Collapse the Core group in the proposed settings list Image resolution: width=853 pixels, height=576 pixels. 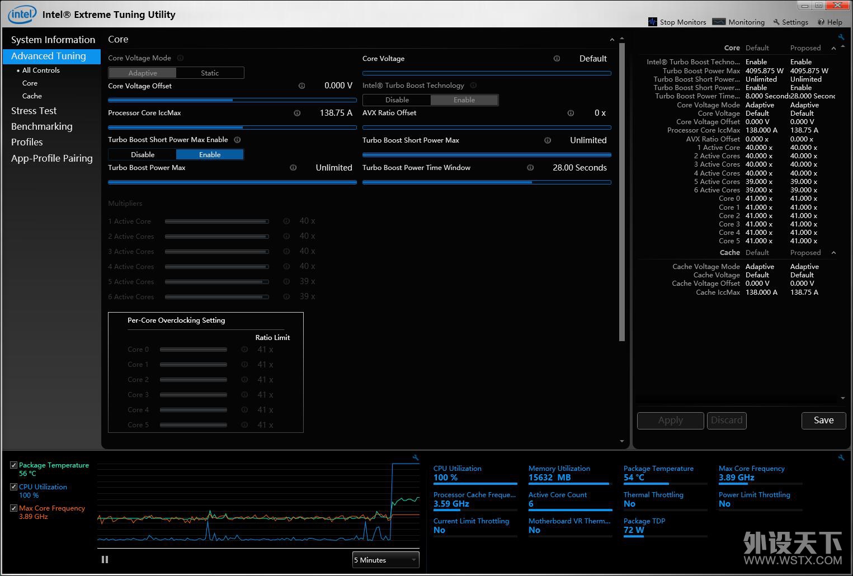[x=833, y=48]
